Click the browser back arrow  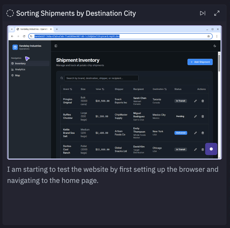click(12, 36)
